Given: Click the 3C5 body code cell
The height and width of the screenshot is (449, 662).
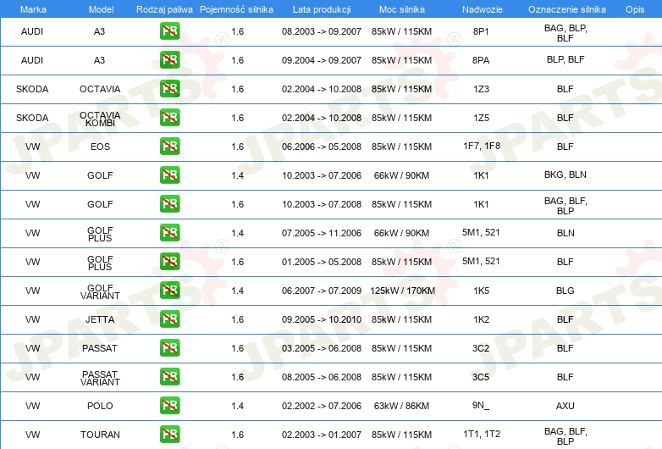Looking at the screenshot, I should (x=481, y=377).
